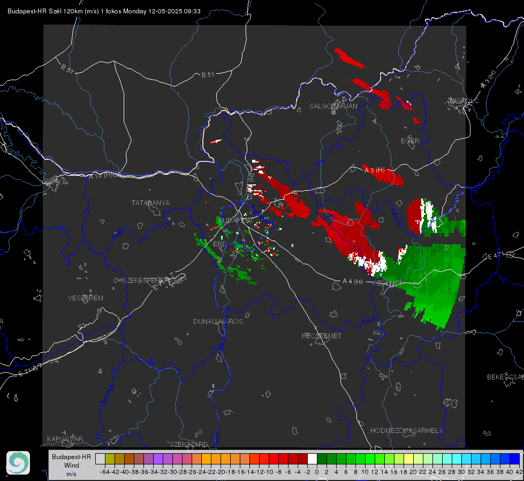Click the KECSKEMÉT city label
Viewport: 524px width, 481px height.
click(x=322, y=336)
